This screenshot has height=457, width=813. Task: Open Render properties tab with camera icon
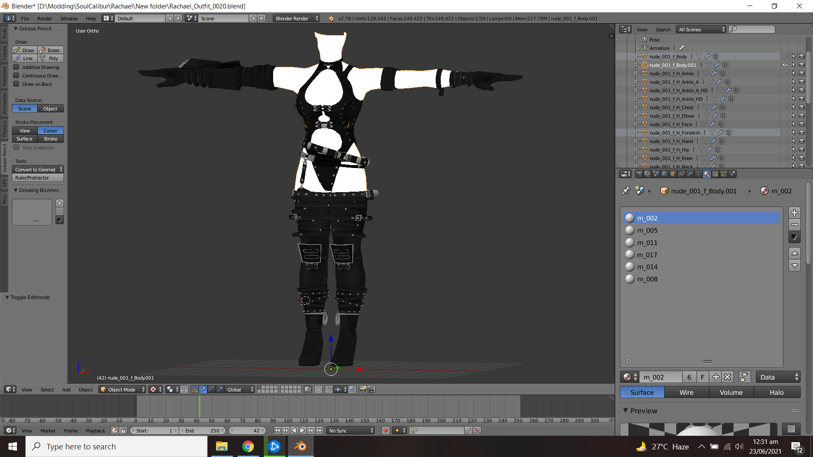coord(639,174)
